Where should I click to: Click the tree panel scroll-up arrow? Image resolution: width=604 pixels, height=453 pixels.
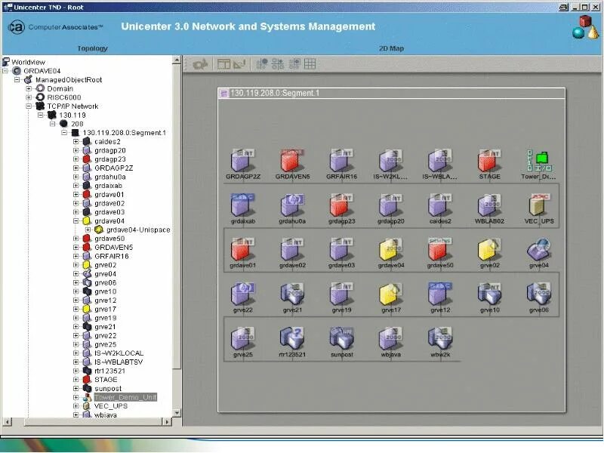point(177,60)
